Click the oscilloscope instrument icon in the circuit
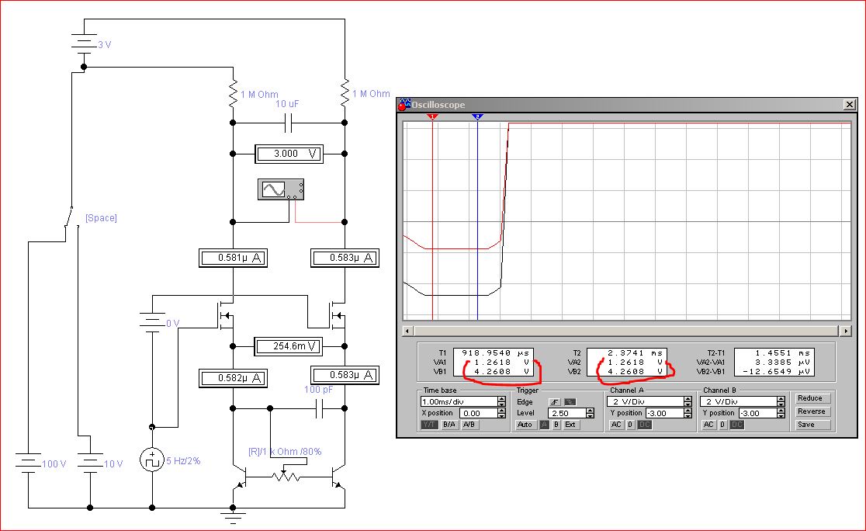 (x=280, y=189)
